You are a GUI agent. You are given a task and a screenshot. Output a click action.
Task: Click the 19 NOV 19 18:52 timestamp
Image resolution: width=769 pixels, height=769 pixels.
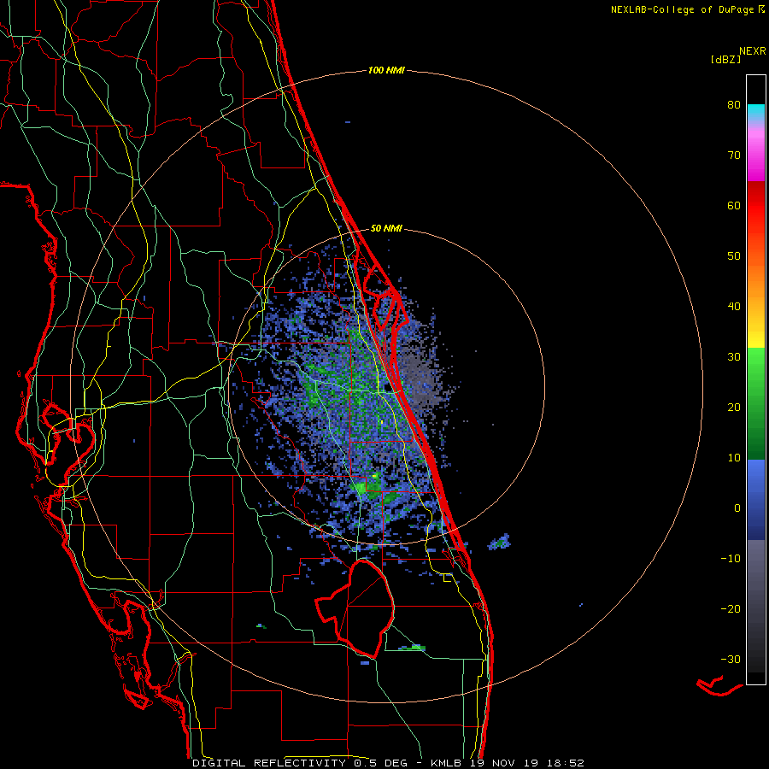(526, 763)
